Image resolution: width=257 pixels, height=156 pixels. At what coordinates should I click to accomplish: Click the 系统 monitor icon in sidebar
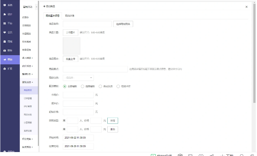point(5,5)
